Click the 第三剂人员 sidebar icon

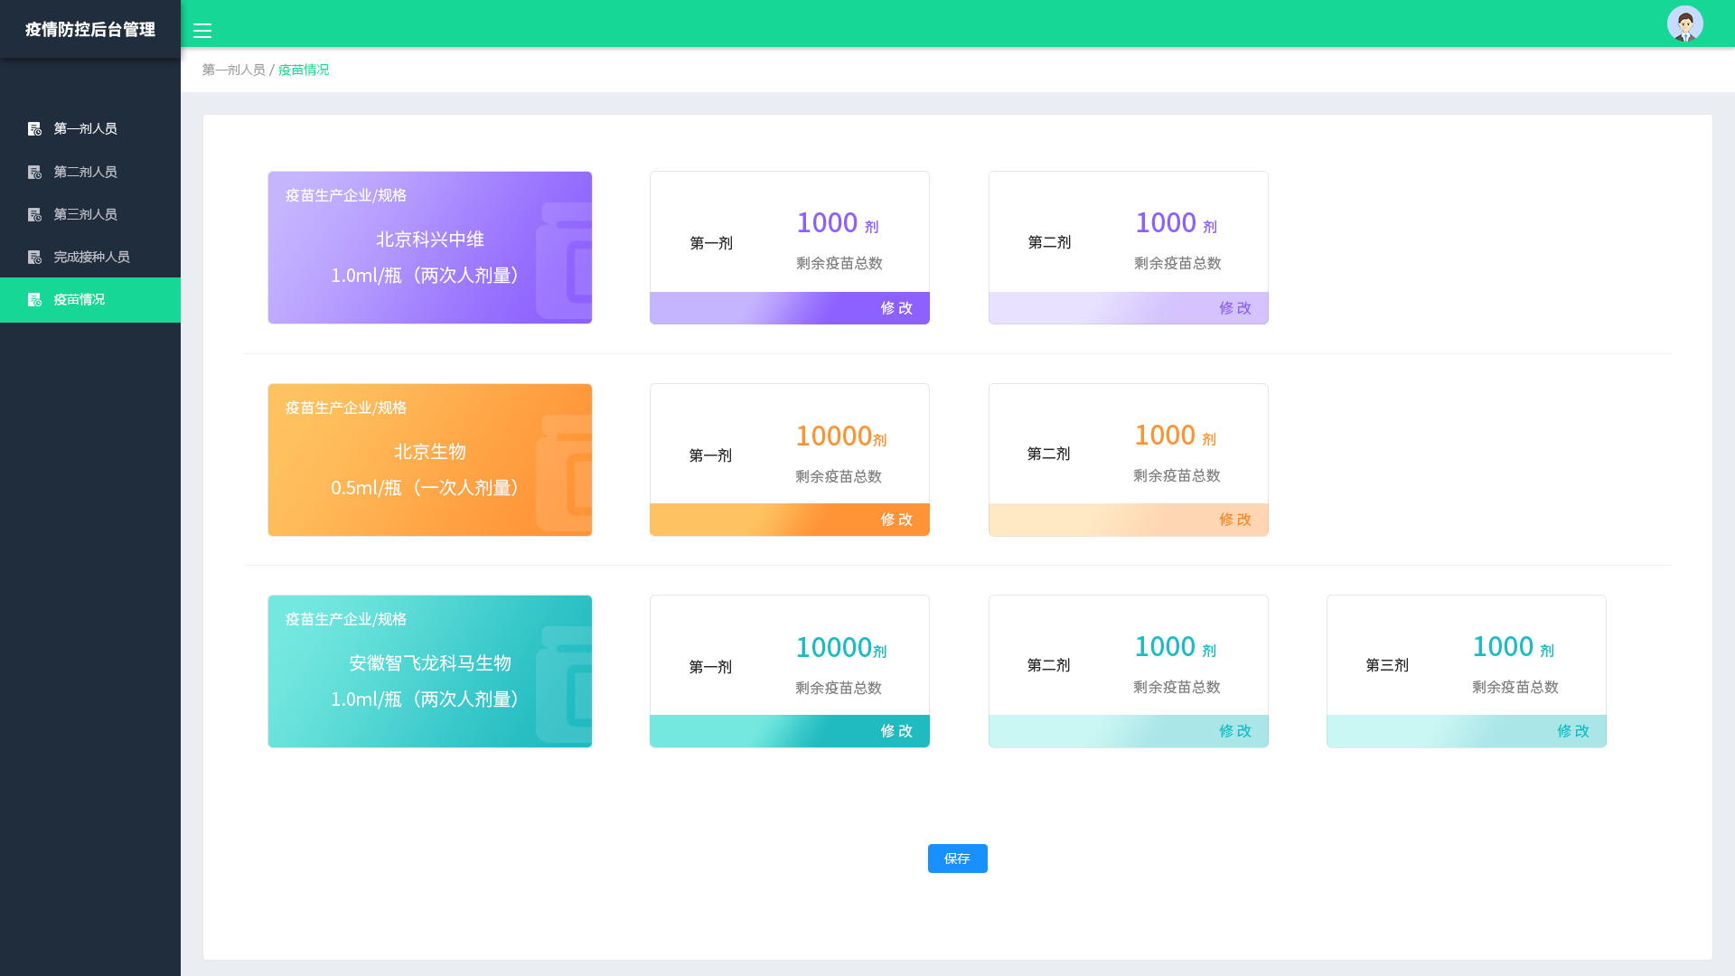[34, 214]
